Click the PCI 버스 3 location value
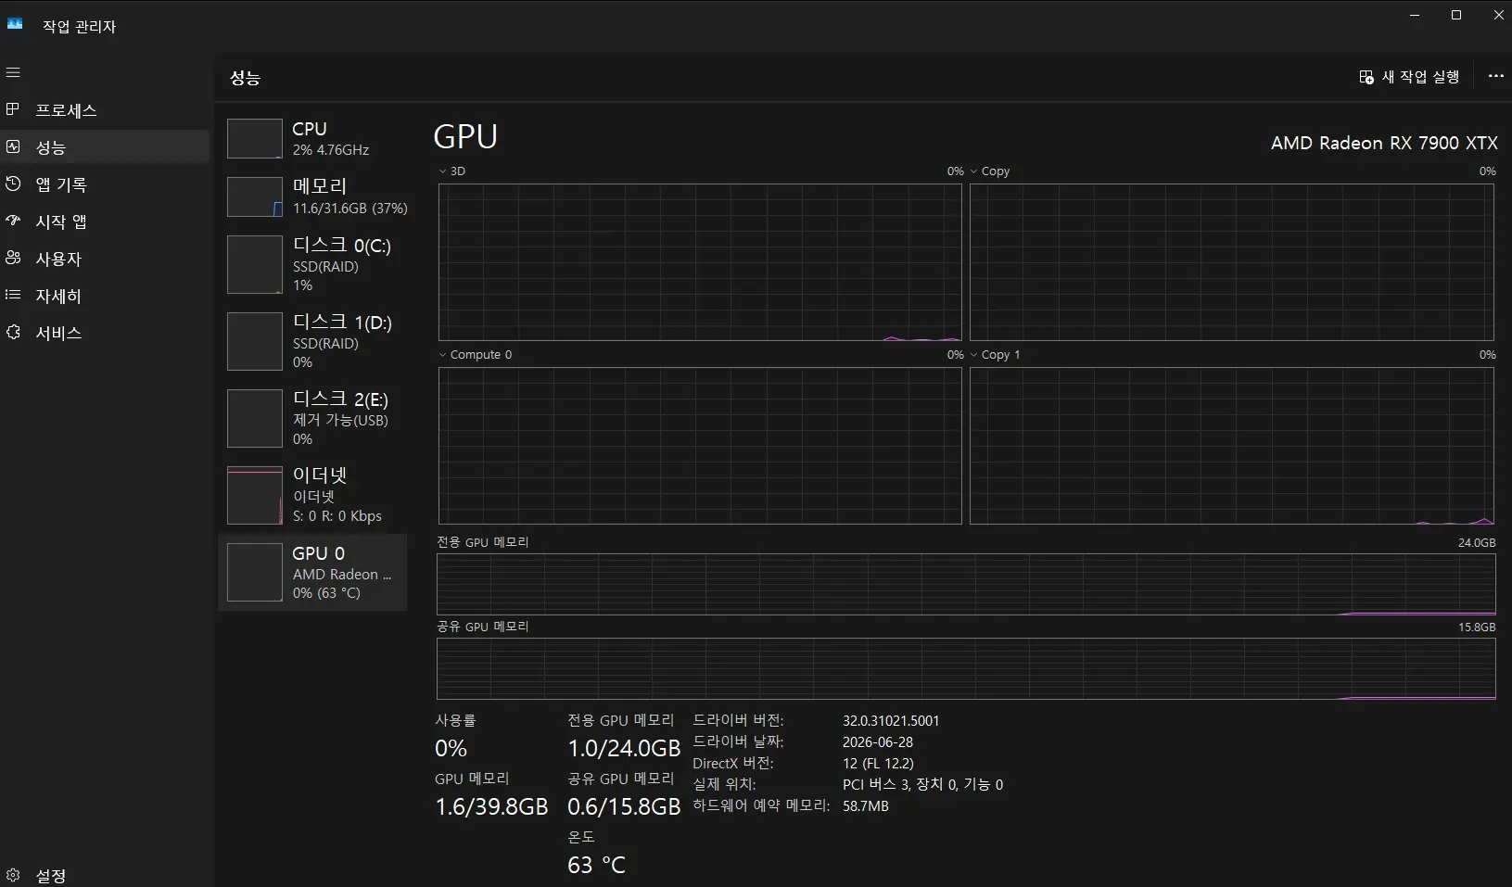Image resolution: width=1512 pixels, height=887 pixels. 922,784
